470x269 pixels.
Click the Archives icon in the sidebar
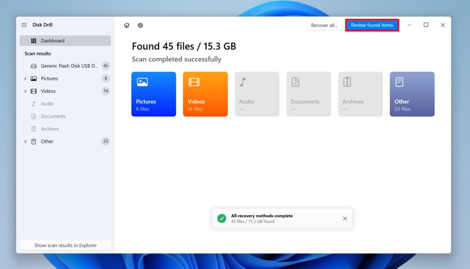(34, 129)
